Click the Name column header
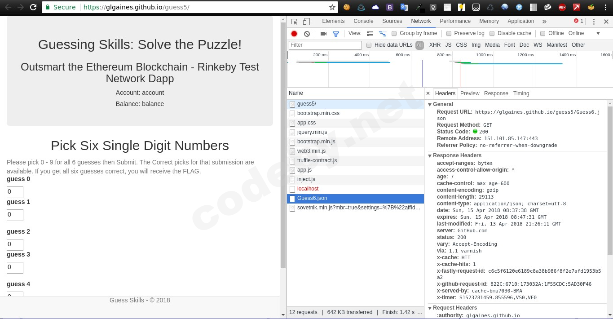 point(355,93)
